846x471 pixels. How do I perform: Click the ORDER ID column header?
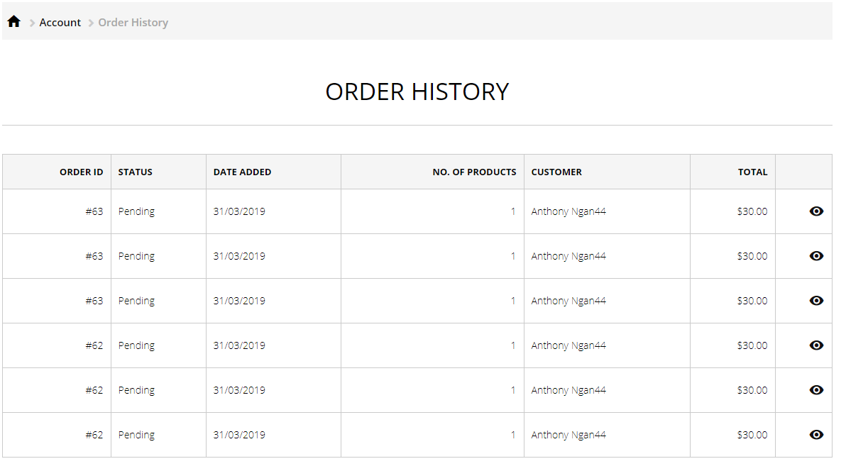pos(81,172)
